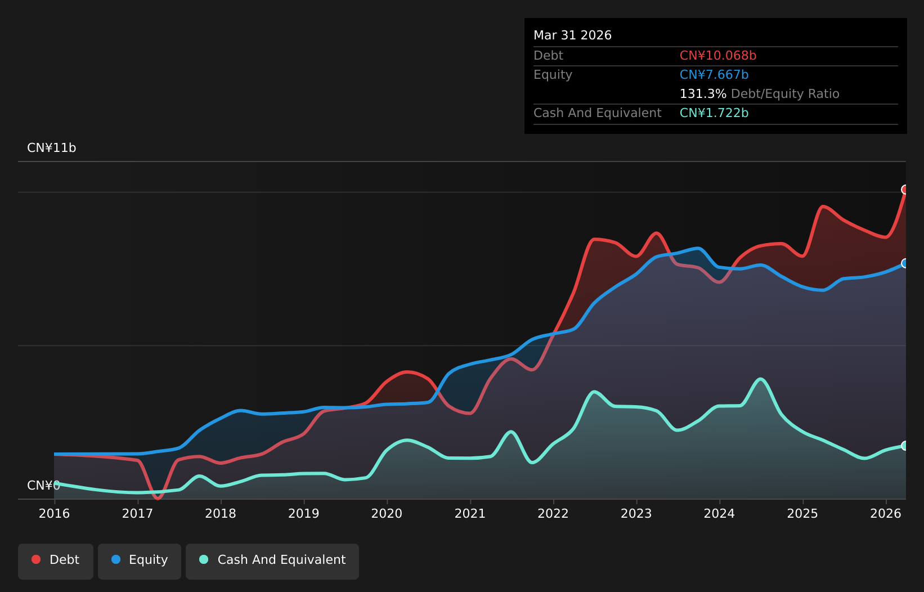Screen dimensions: 924x592
Task: Click the CN¥1.722b cash value
Action: point(714,113)
